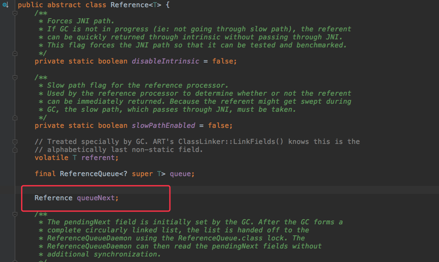Click the abstract keyword in the class header

click(64, 5)
